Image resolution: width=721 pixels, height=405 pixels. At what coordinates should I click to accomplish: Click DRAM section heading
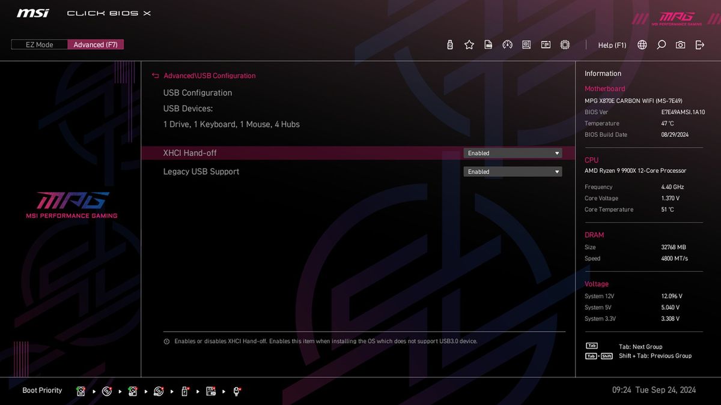pos(594,235)
